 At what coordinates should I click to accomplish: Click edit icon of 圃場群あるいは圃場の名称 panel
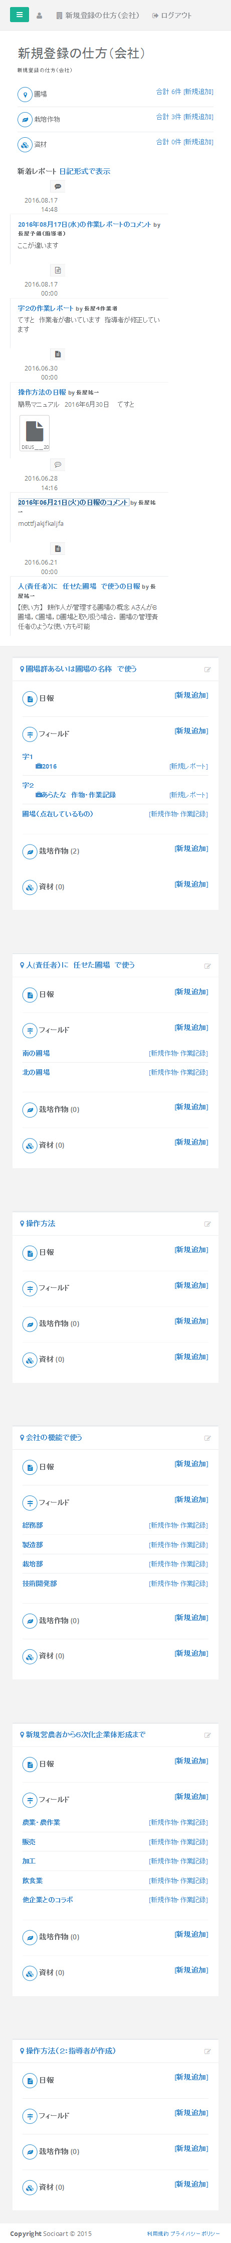click(x=207, y=670)
